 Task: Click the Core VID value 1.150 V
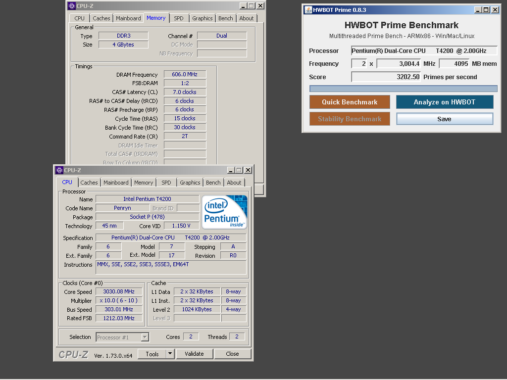(181, 226)
